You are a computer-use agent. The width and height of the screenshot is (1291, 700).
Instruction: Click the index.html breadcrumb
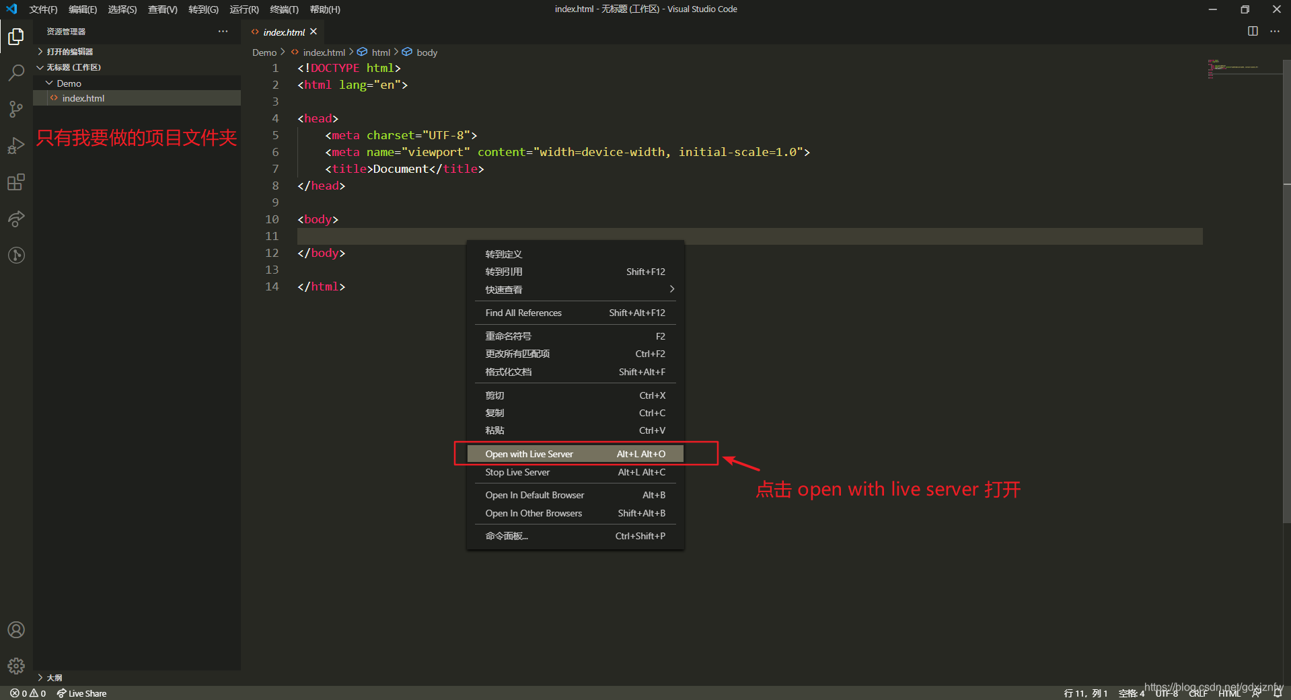(318, 52)
